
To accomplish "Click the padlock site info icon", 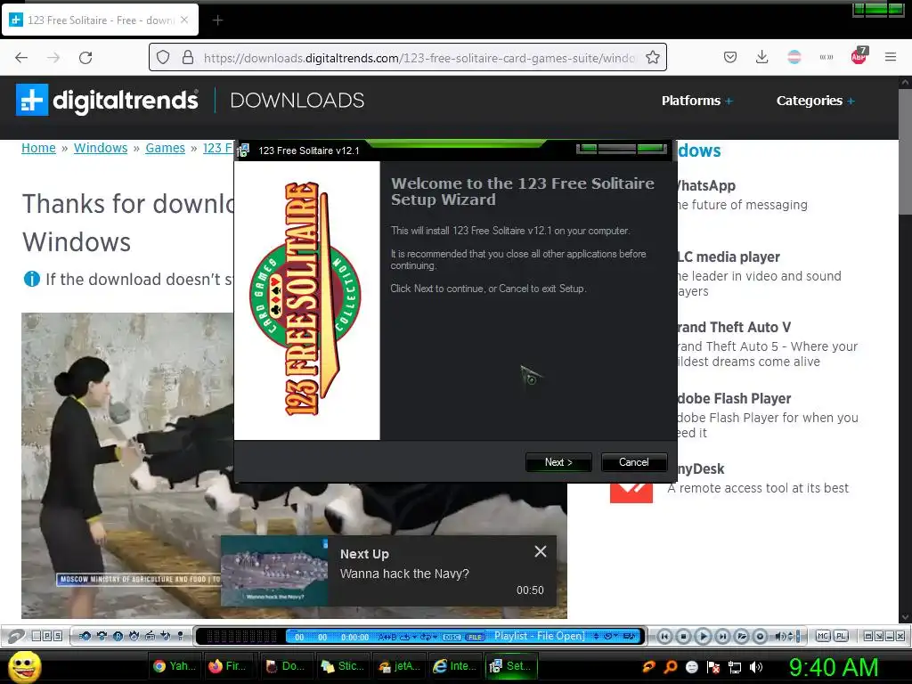I will coord(188,57).
